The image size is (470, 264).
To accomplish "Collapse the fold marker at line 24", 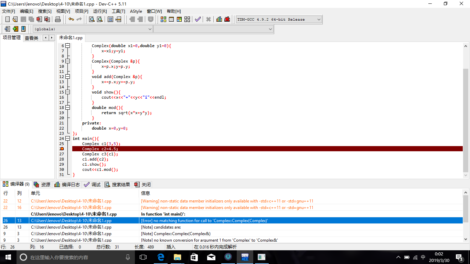I will point(67,139).
